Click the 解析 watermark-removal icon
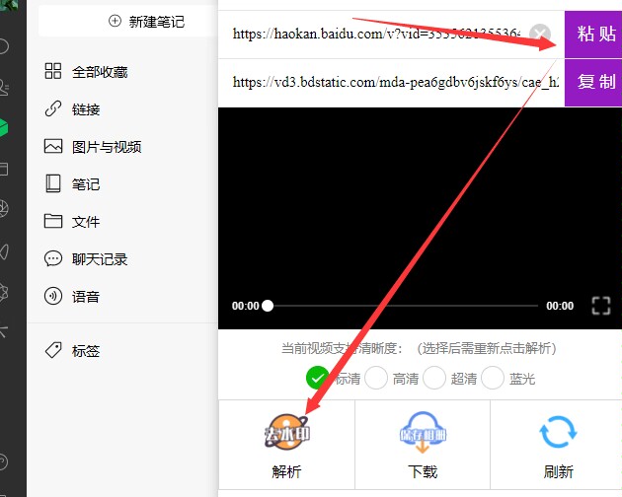The height and width of the screenshot is (497, 622). [x=286, y=434]
